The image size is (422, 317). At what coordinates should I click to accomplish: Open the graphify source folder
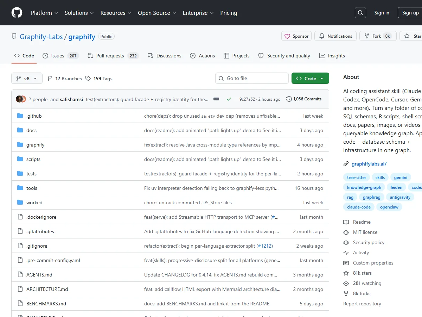tap(35, 145)
